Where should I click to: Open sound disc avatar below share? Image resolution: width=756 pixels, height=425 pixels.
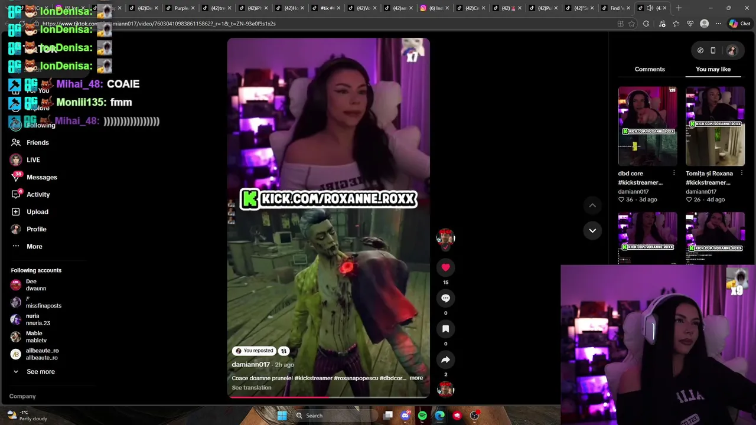pyautogui.click(x=445, y=390)
